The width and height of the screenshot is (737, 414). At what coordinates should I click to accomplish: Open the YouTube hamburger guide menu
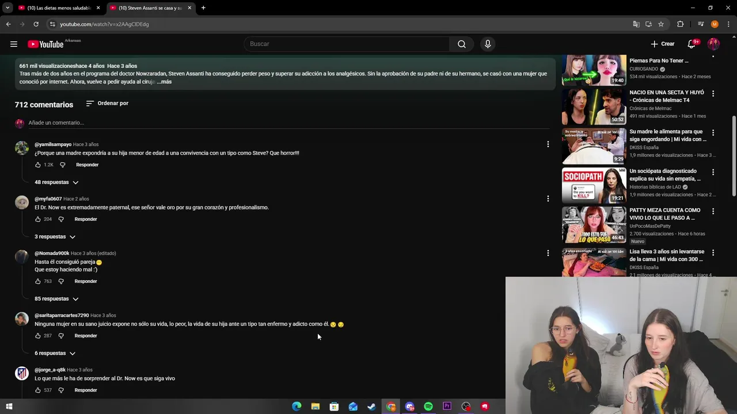click(x=14, y=44)
